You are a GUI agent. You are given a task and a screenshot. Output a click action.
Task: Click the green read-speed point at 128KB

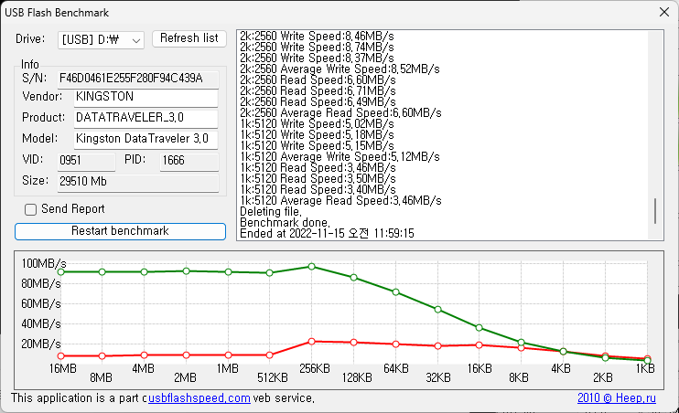point(354,278)
